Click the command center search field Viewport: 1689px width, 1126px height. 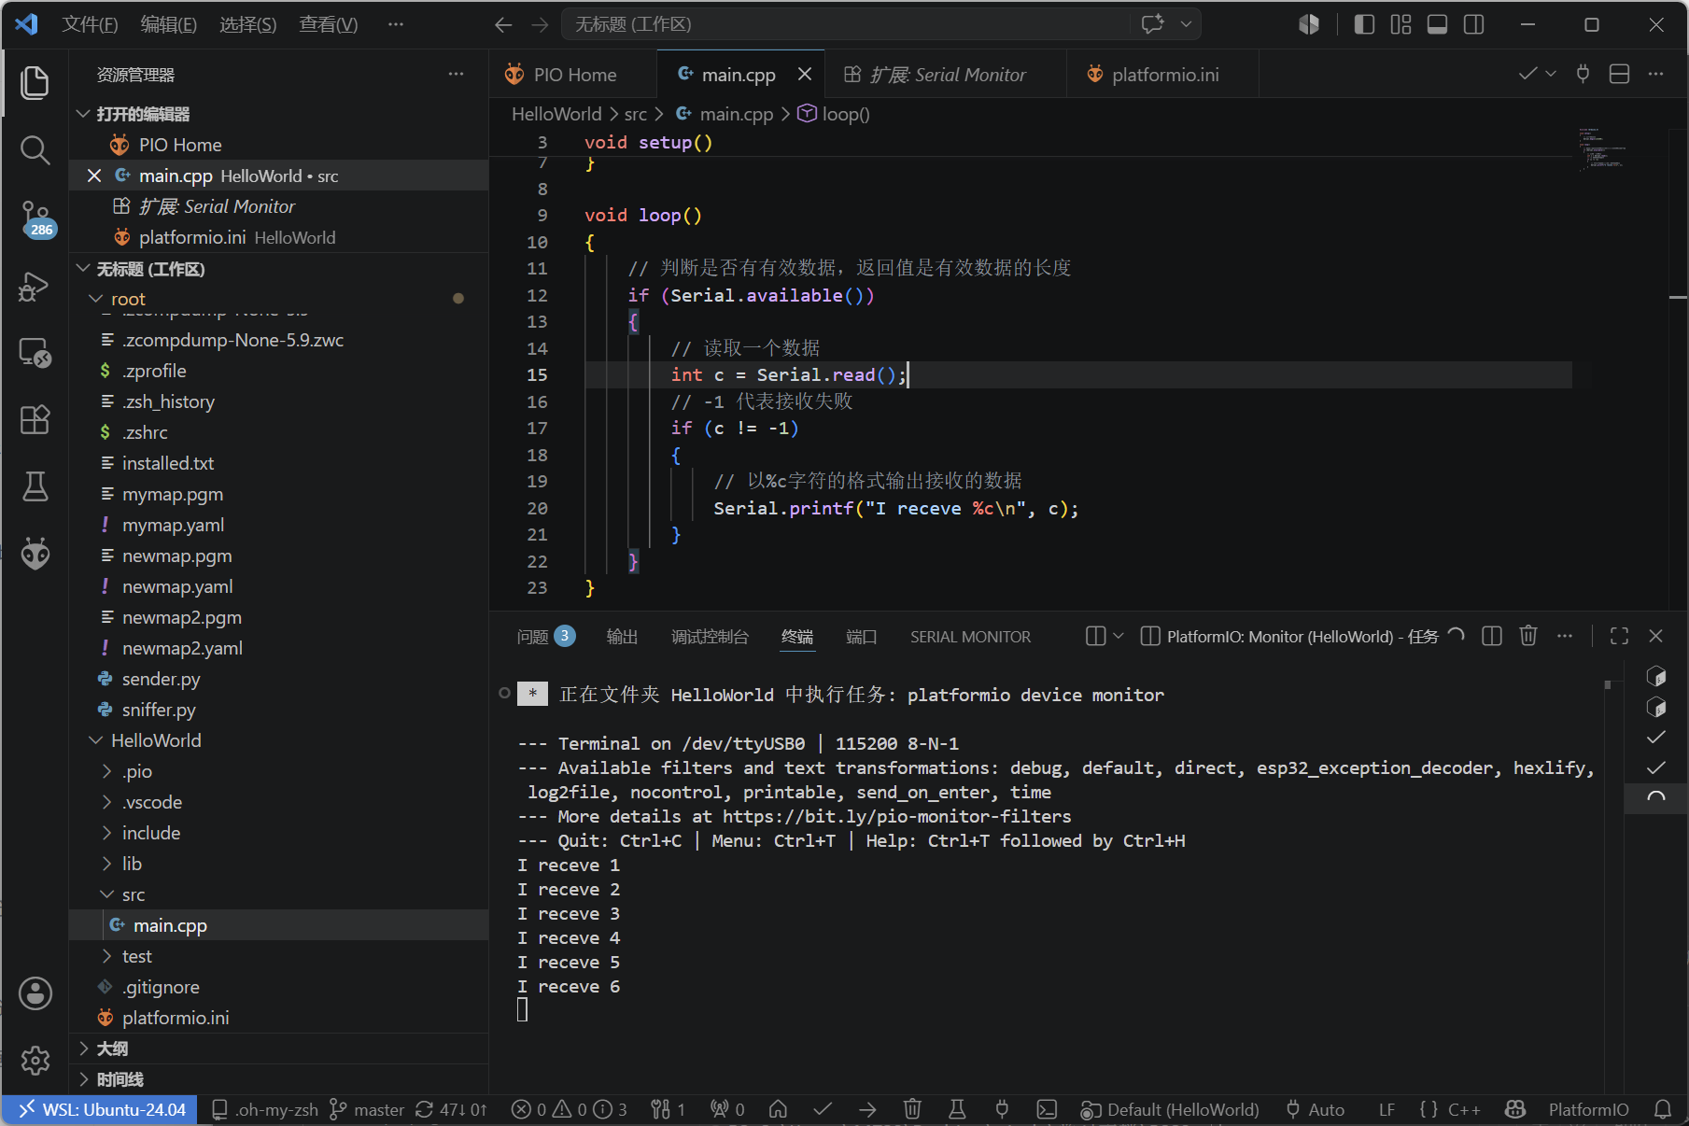point(880,24)
